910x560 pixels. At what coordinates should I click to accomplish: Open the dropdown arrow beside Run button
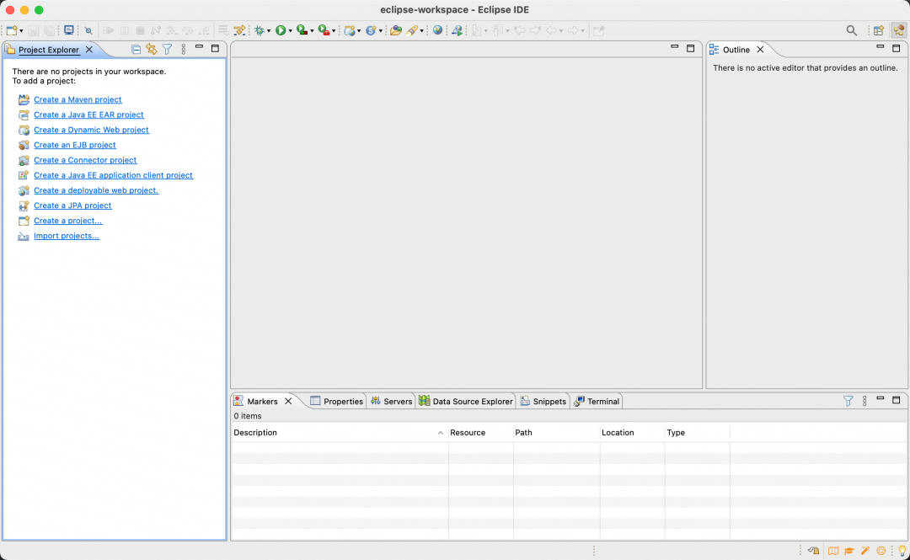291,31
